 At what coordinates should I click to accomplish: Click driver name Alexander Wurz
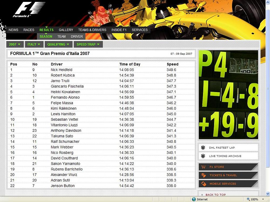[x=64, y=175]
